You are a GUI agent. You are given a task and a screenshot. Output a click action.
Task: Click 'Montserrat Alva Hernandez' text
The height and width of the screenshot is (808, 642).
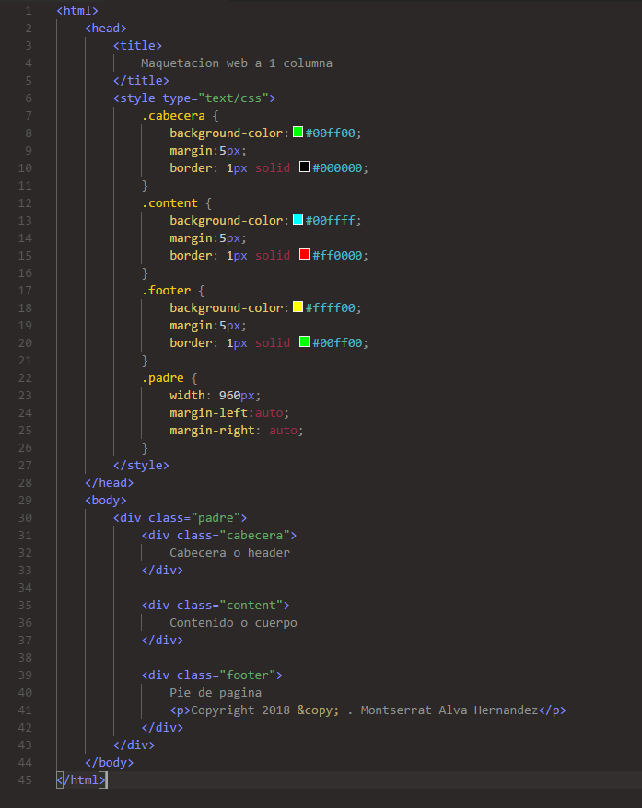[449, 710]
